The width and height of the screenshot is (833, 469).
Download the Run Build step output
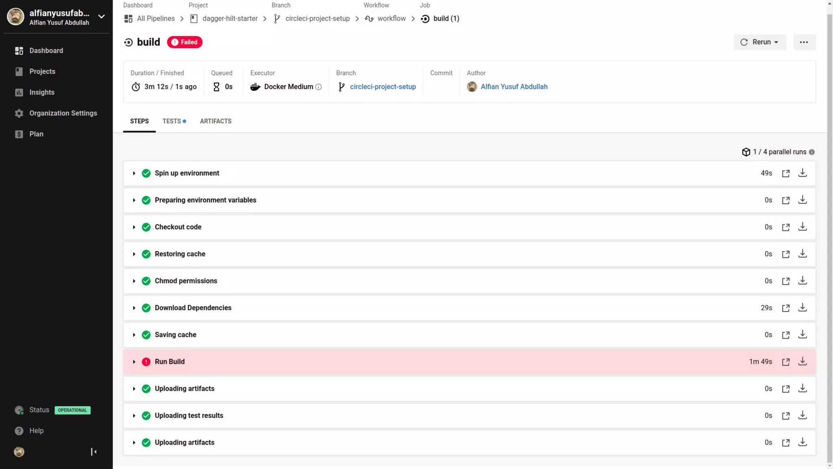pos(802,362)
